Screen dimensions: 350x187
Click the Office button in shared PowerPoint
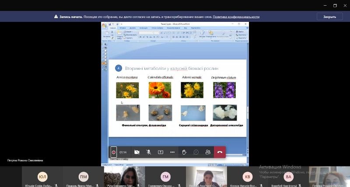pos(104,25)
